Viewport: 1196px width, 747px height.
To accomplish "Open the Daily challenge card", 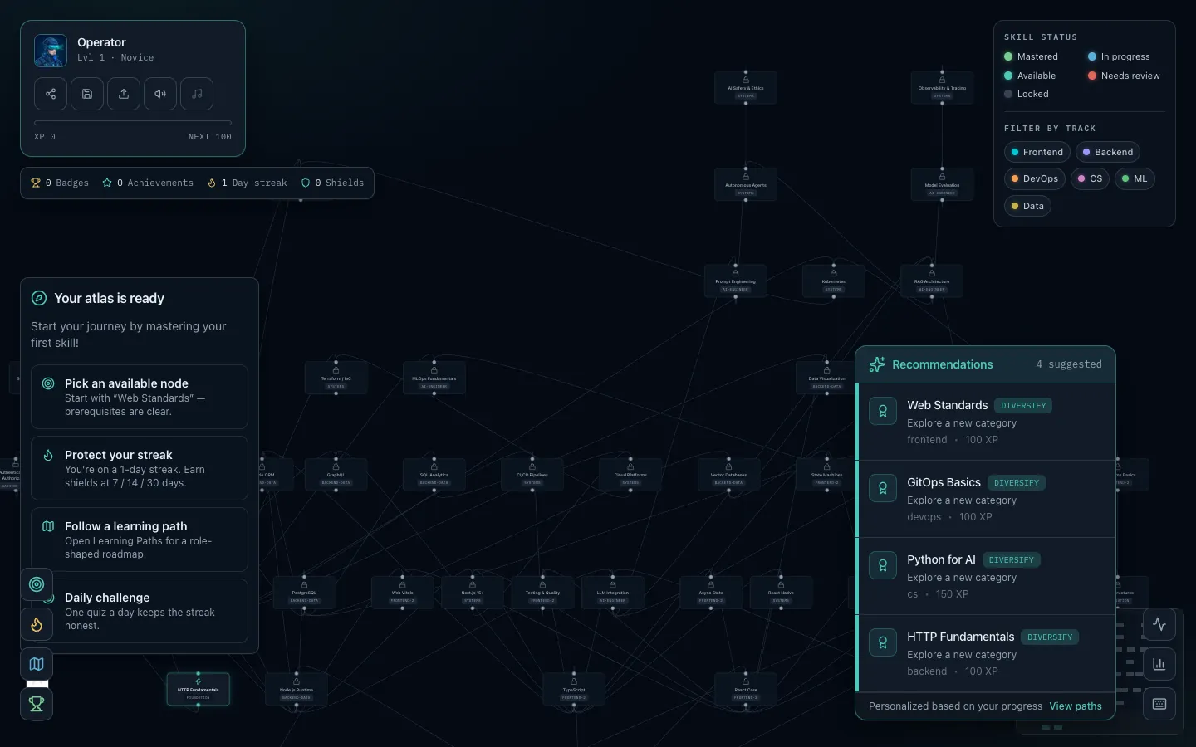I will tap(140, 611).
